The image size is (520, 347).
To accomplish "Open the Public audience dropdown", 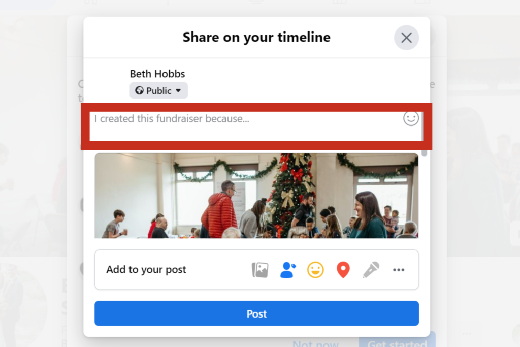I will (158, 91).
